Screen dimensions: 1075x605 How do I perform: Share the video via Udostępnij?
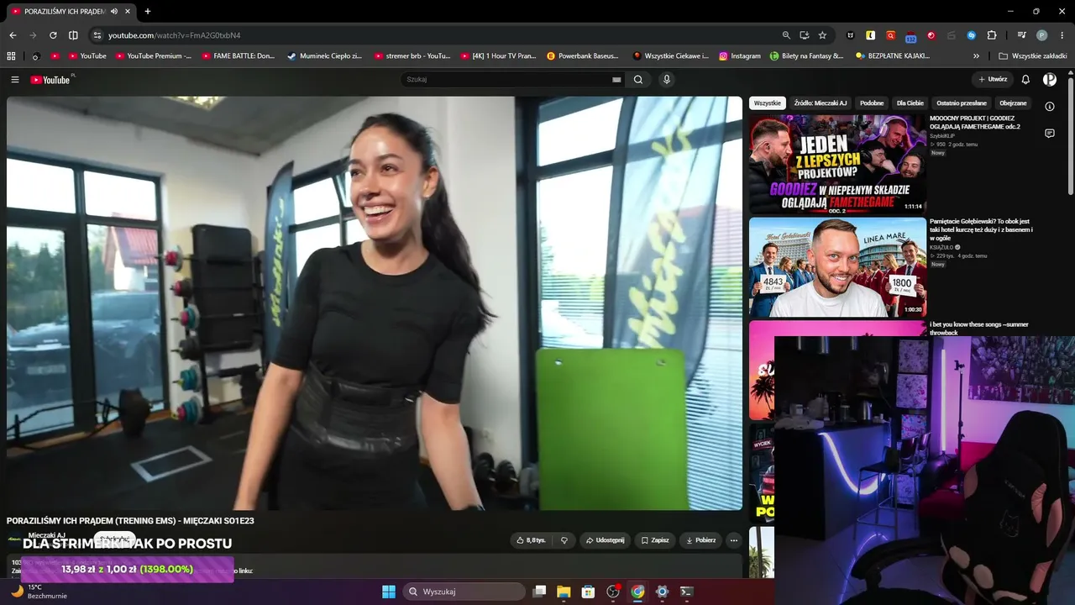[605, 540]
